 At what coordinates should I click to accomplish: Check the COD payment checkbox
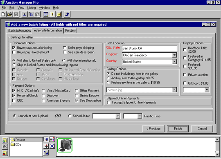click(x=14, y=101)
